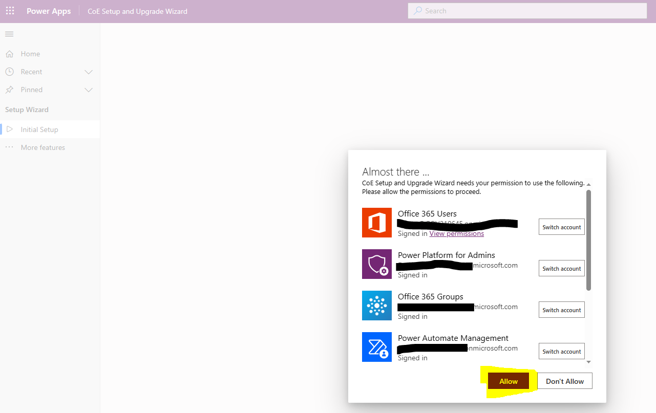Switch account for Power Automate Management
The image size is (656, 413).
pos(561,351)
